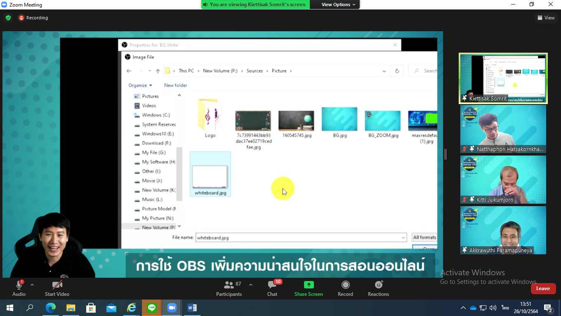Click the Recording indicator
561x316 pixels.
(33, 18)
